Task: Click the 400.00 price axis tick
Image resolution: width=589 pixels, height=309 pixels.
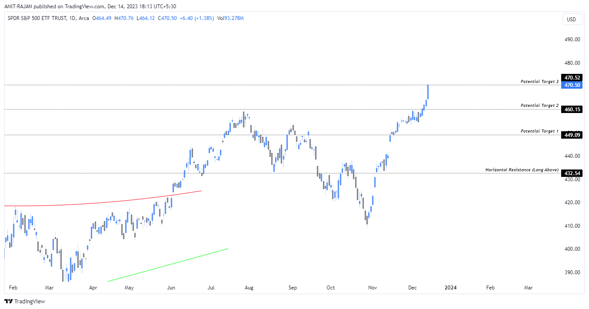Action: pos(572,249)
